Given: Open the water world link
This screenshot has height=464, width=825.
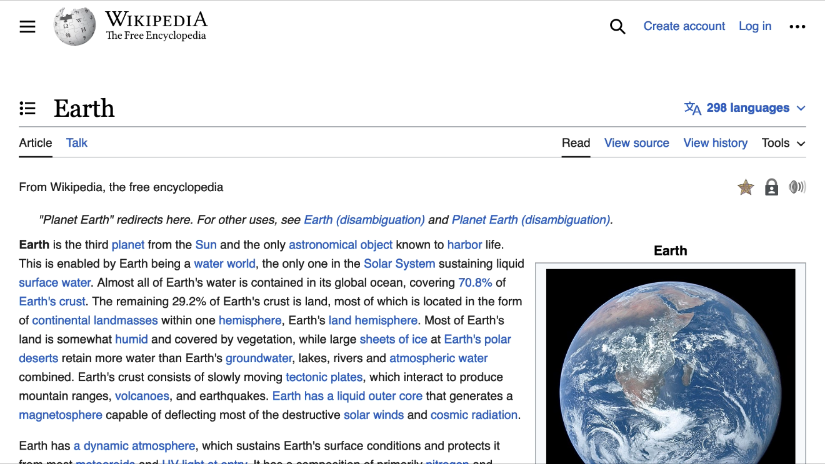Looking at the screenshot, I should tap(225, 264).
